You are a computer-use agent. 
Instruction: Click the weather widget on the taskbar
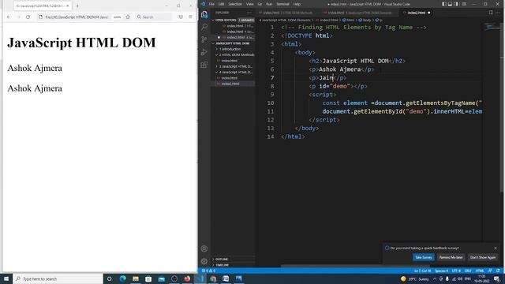[x=415, y=278]
